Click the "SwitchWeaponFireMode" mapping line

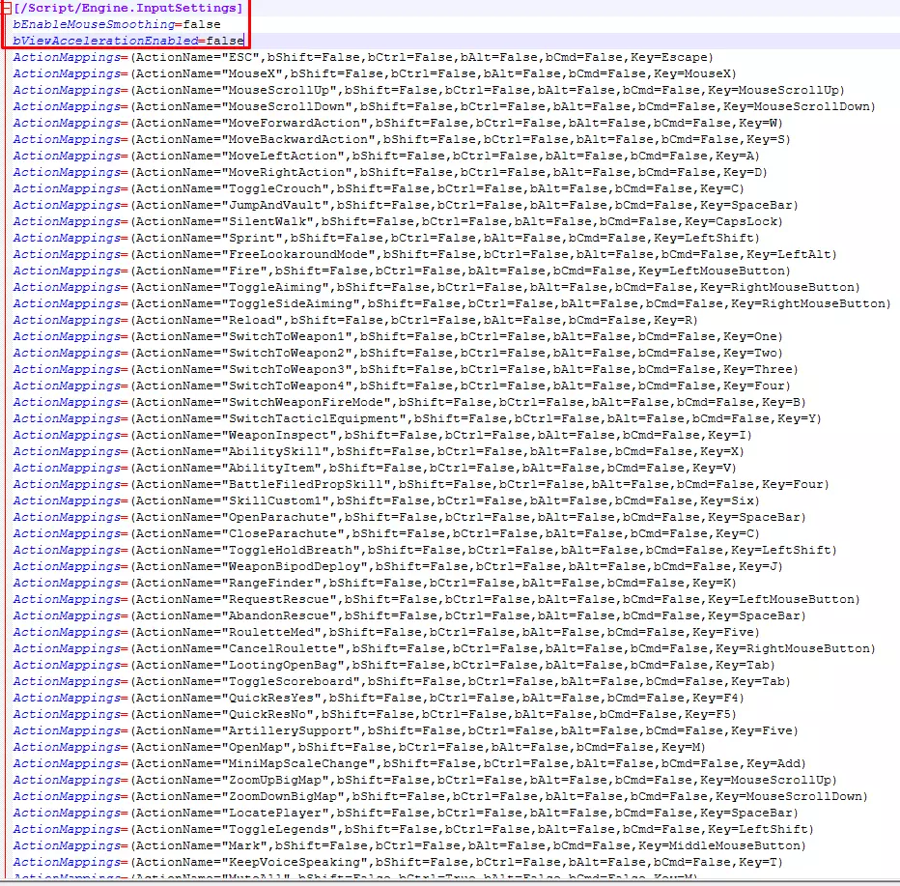409,403
